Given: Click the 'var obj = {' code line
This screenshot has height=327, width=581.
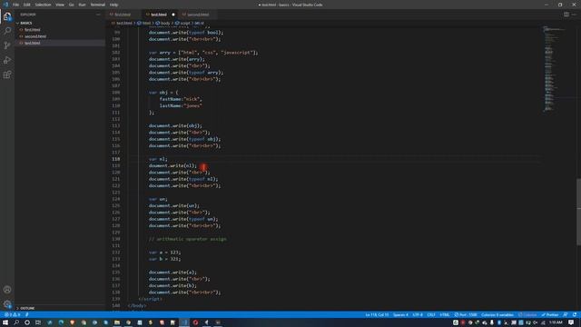Looking at the screenshot, I should click(x=163, y=93).
